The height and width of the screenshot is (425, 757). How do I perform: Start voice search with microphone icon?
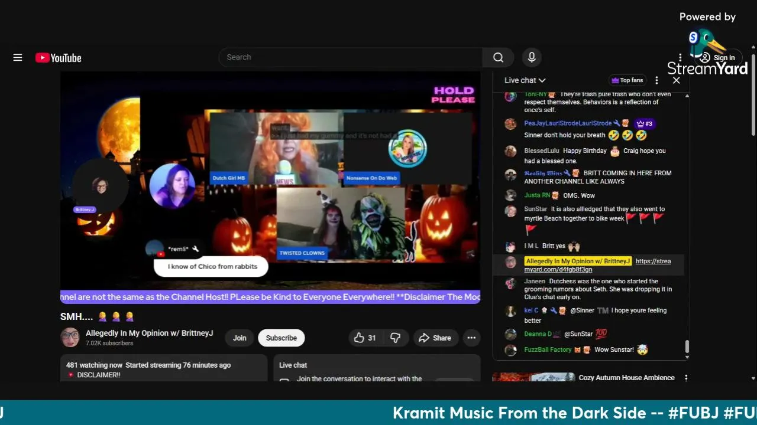(532, 57)
